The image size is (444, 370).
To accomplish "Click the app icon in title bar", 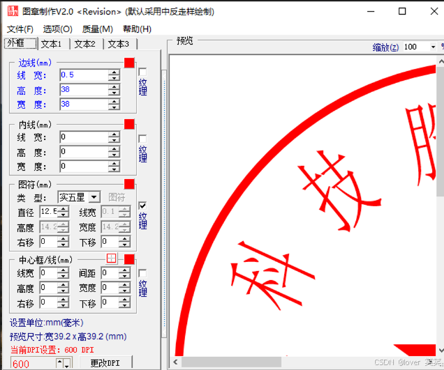I will click(13, 11).
